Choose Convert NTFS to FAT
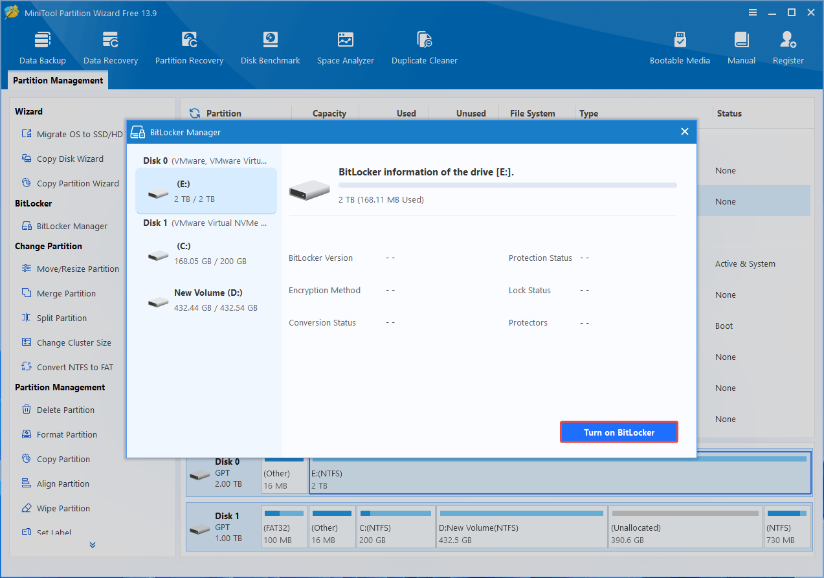Screen dimensions: 824x578 pyautogui.click(x=67, y=367)
